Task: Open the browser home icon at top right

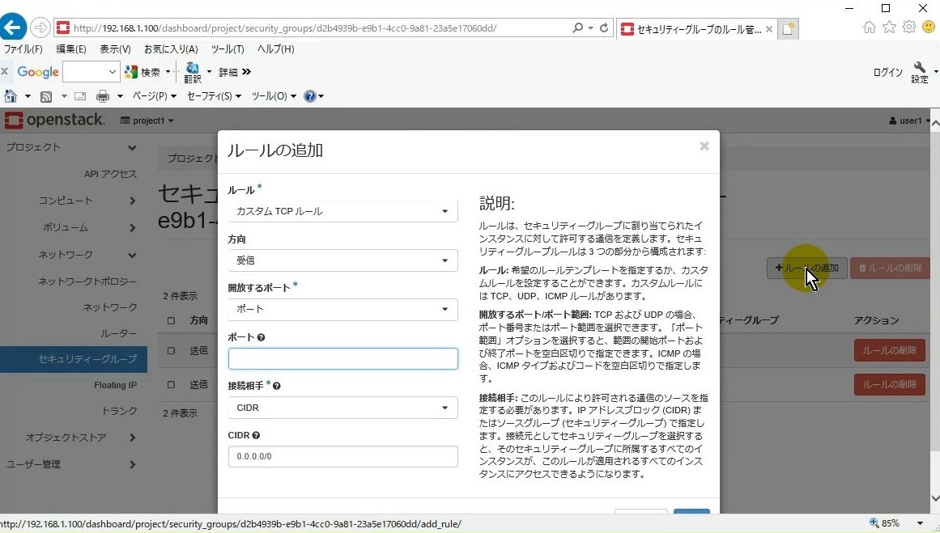Action: (869, 27)
